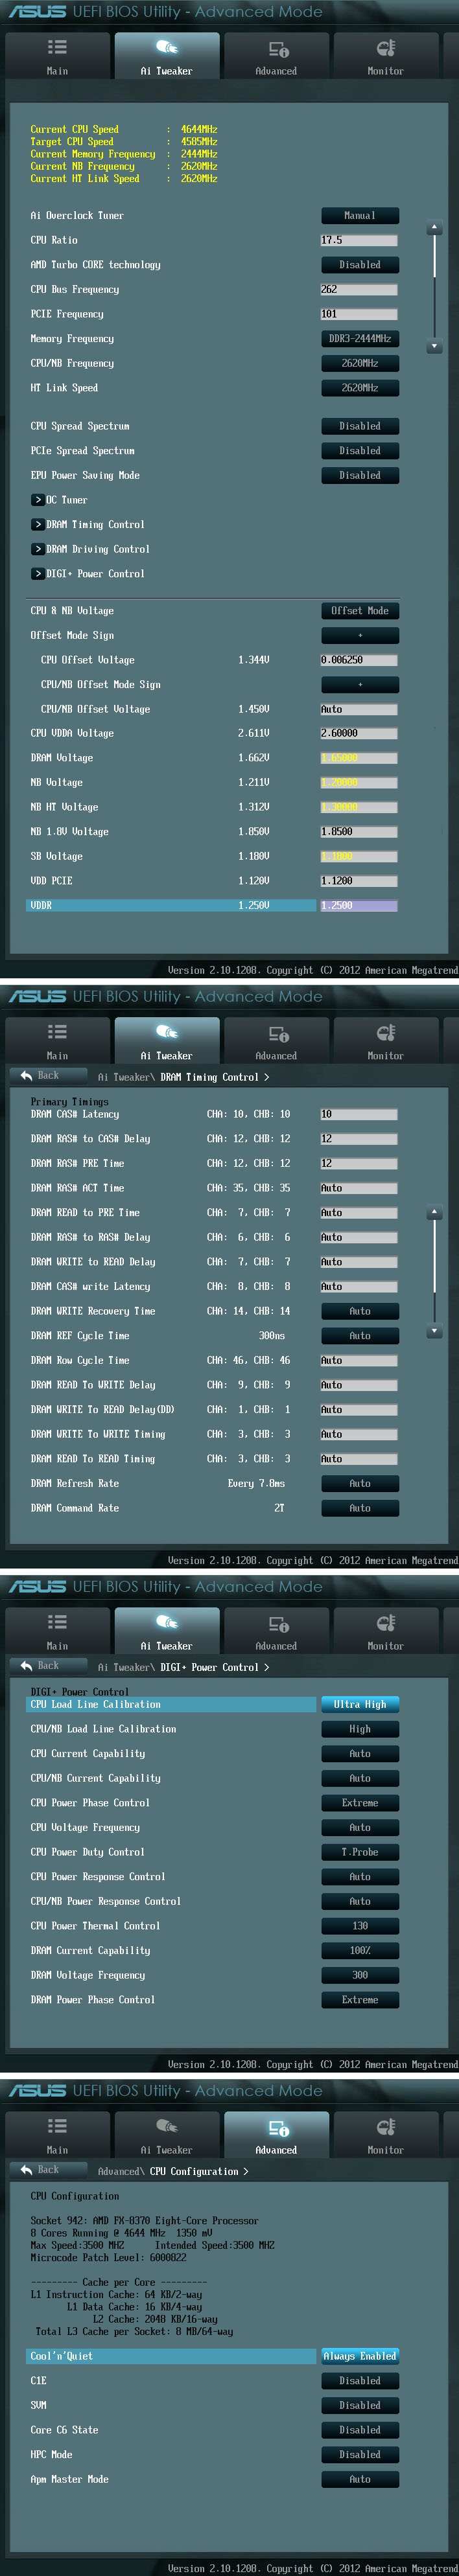This screenshot has height=2576, width=459.
Task: Select the highlighted VDDR 1.2500 voltage field
Action: pyautogui.click(x=359, y=906)
